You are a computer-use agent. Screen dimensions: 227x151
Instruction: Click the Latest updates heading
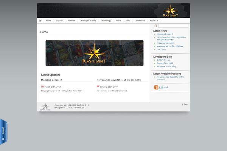pyautogui.click(x=50, y=75)
